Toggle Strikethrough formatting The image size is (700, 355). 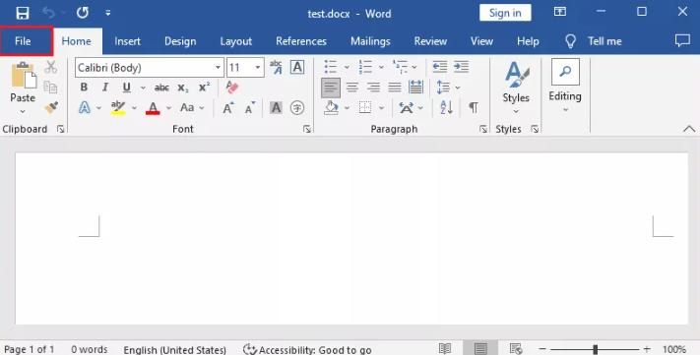tap(161, 88)
